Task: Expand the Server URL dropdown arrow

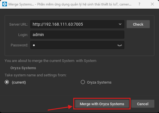Action: pos(120,24)
